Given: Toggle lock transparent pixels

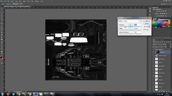Looking at the screenshot, I should (156, 47).
